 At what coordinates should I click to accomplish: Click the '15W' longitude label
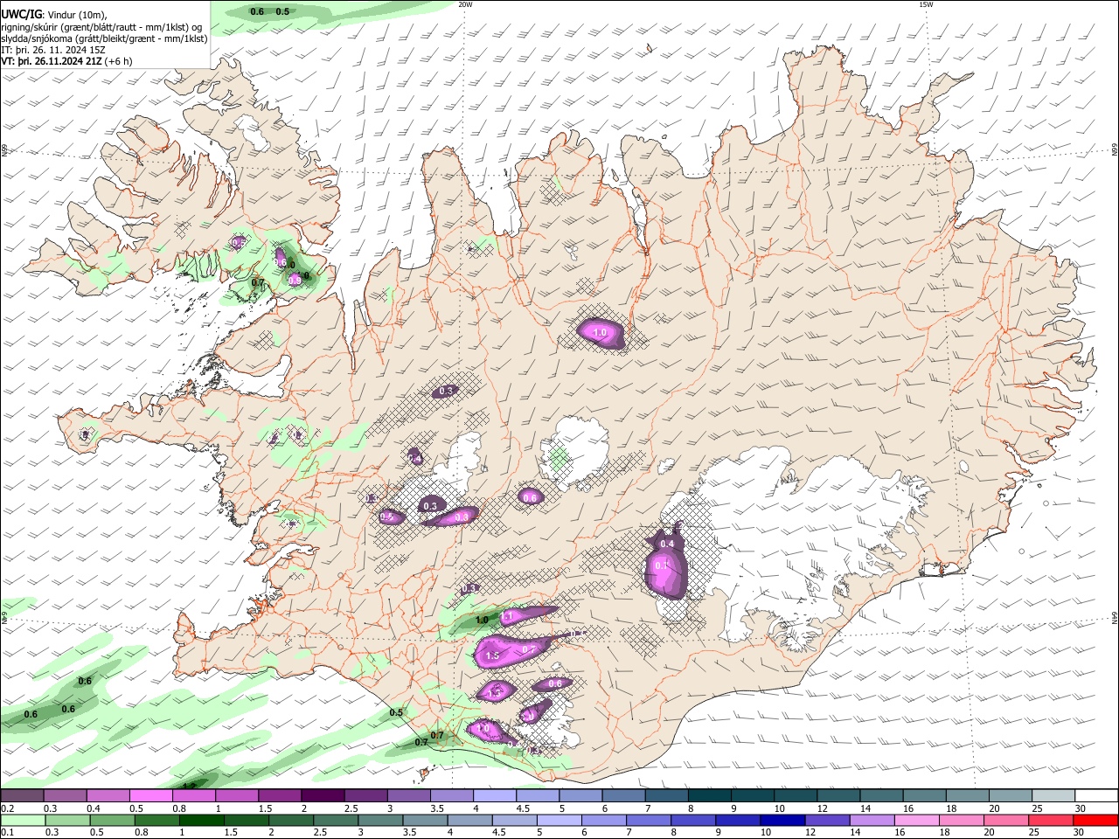point(925,4)
